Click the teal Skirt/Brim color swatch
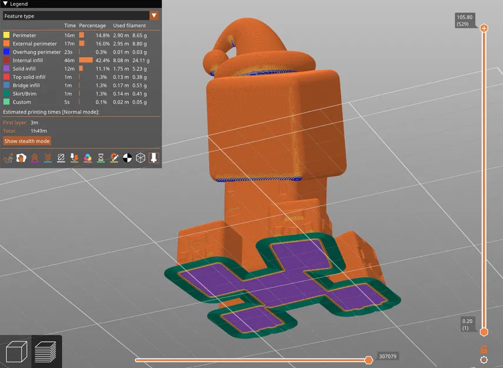The width and height of the screenshot is (503, 368). [x=6, y=94]
